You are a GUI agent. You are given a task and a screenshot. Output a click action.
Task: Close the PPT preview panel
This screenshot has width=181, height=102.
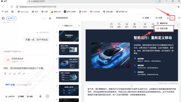pyautogui.click(x=179, y=18)
